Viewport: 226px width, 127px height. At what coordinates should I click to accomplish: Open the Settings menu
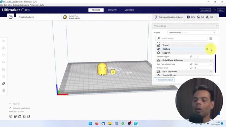click(16, 5)
